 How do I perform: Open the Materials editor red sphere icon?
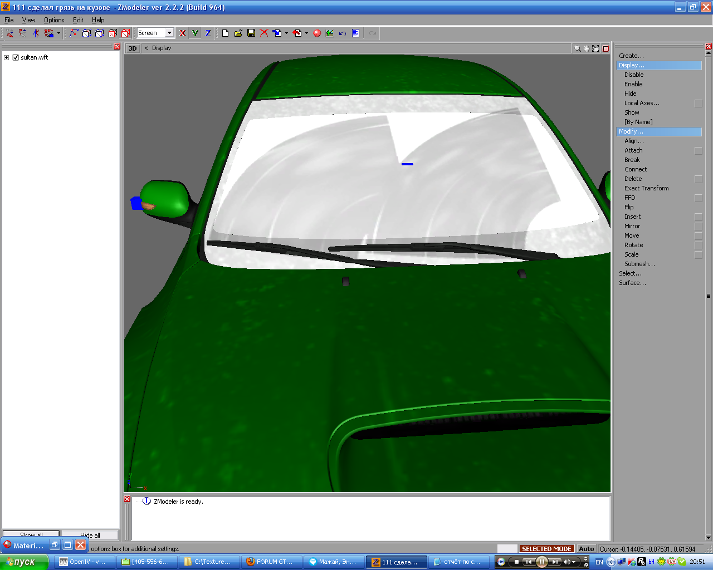click(317, 33)
